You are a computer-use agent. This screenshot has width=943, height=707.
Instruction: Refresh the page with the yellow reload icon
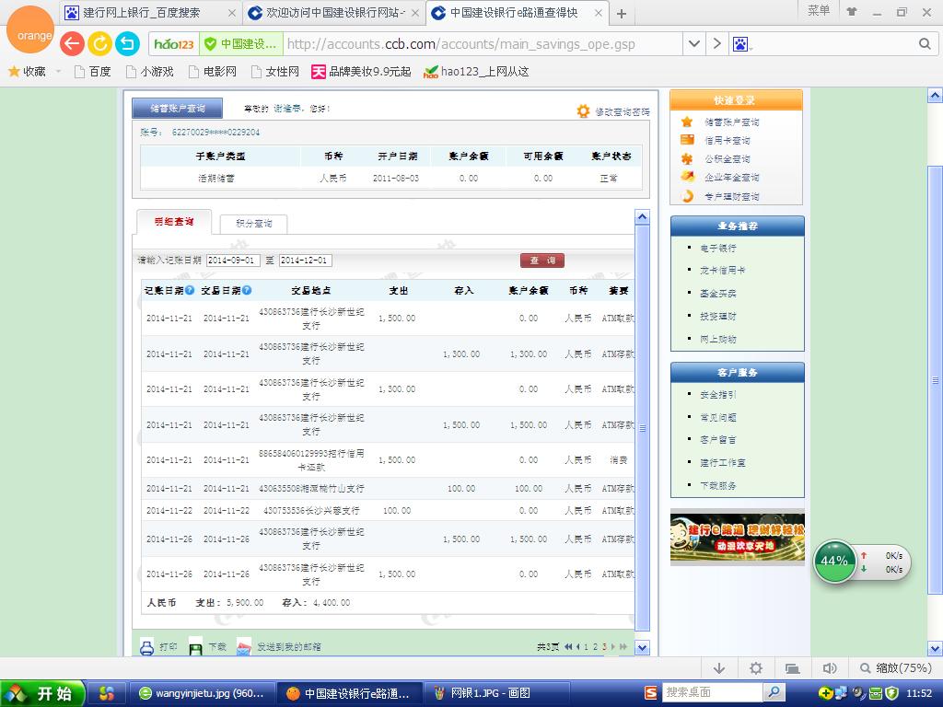[x=99, y=43]
